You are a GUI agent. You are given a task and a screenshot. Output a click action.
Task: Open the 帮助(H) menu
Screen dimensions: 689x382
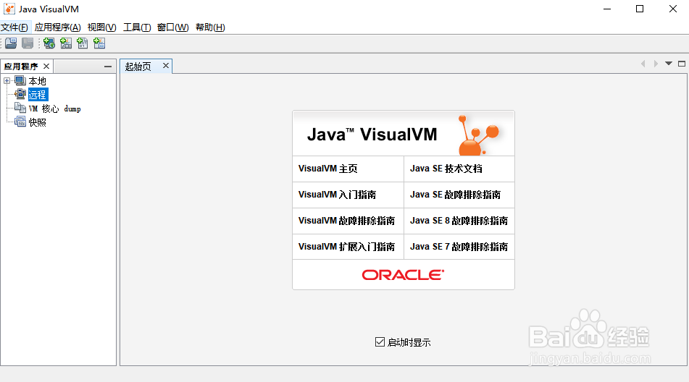tap(210, 27)
